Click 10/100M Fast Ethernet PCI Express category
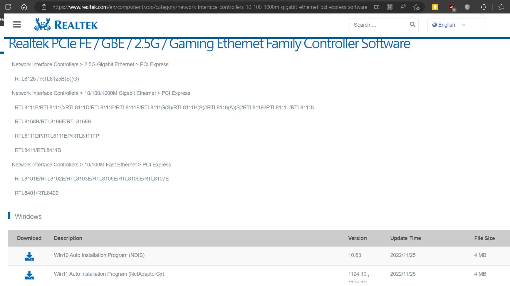510x286 pixels. coord(91,165)
